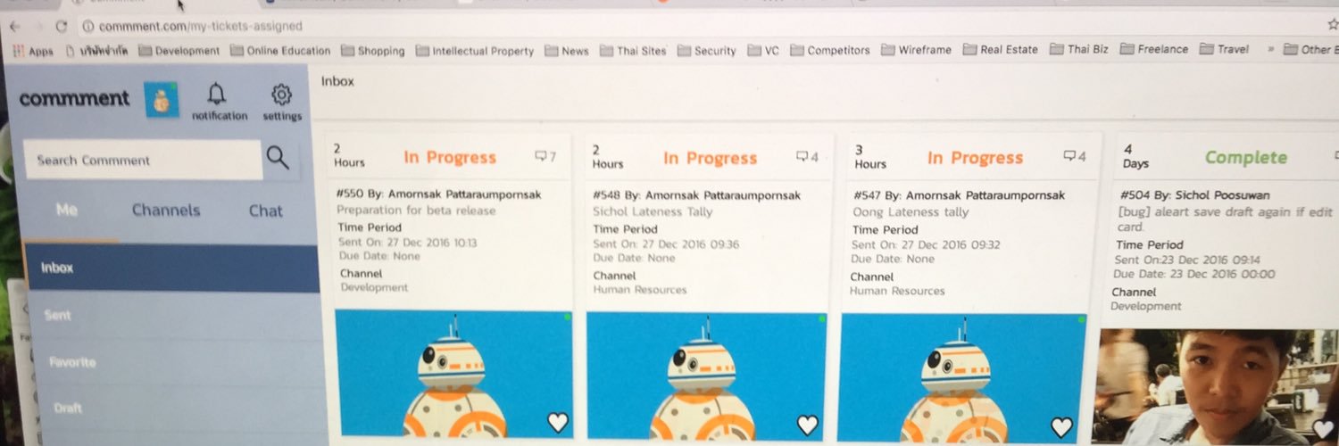
Task: Open the Security bookmarks folder
Action: tap(707, 51)
